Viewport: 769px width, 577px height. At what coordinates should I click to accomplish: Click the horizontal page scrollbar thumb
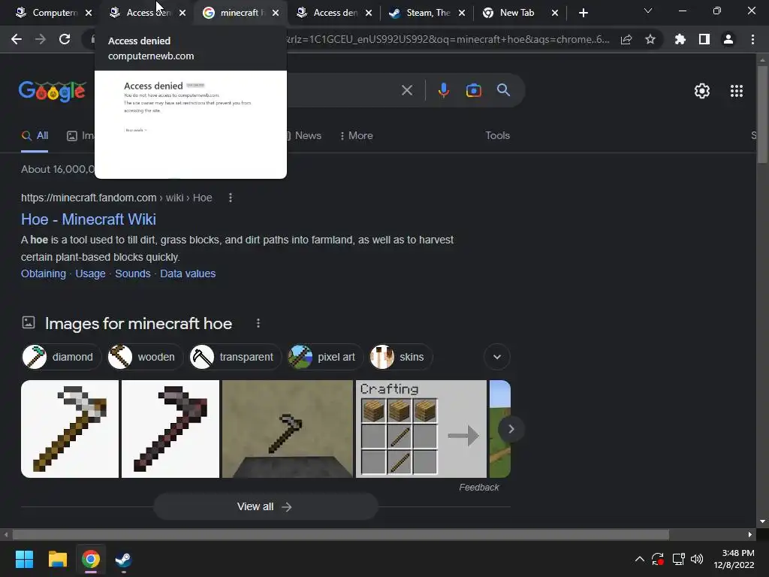pyautogui.click(x=341, y=534)
